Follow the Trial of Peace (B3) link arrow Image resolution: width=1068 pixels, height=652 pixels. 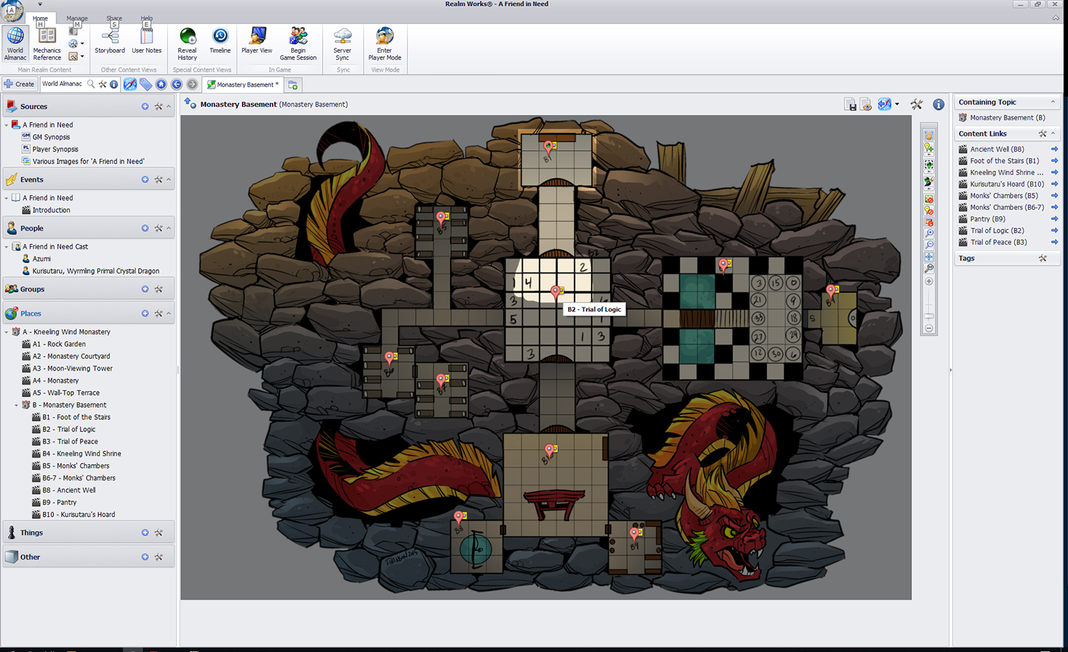(1054, 242)
